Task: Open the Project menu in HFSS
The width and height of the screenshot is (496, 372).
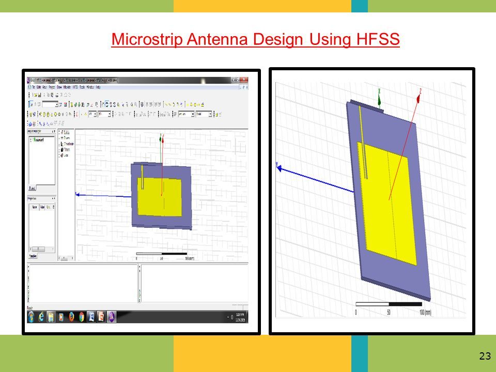Action: tap(52, 87)
